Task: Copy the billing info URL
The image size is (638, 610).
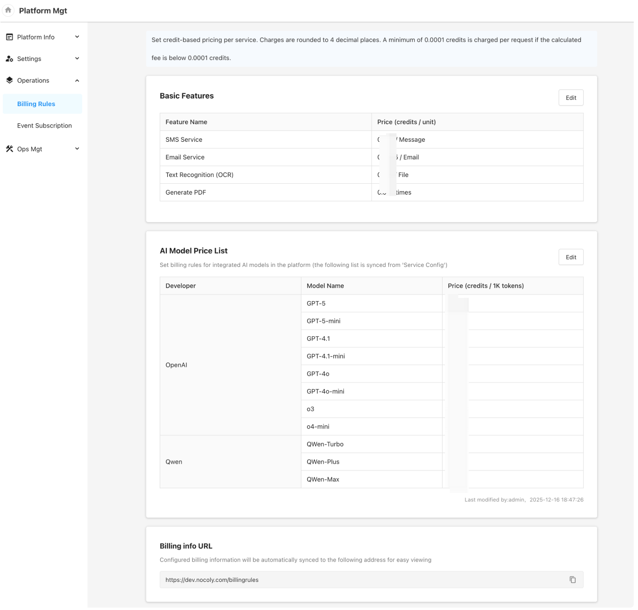Action: click(x=572, y=580)
